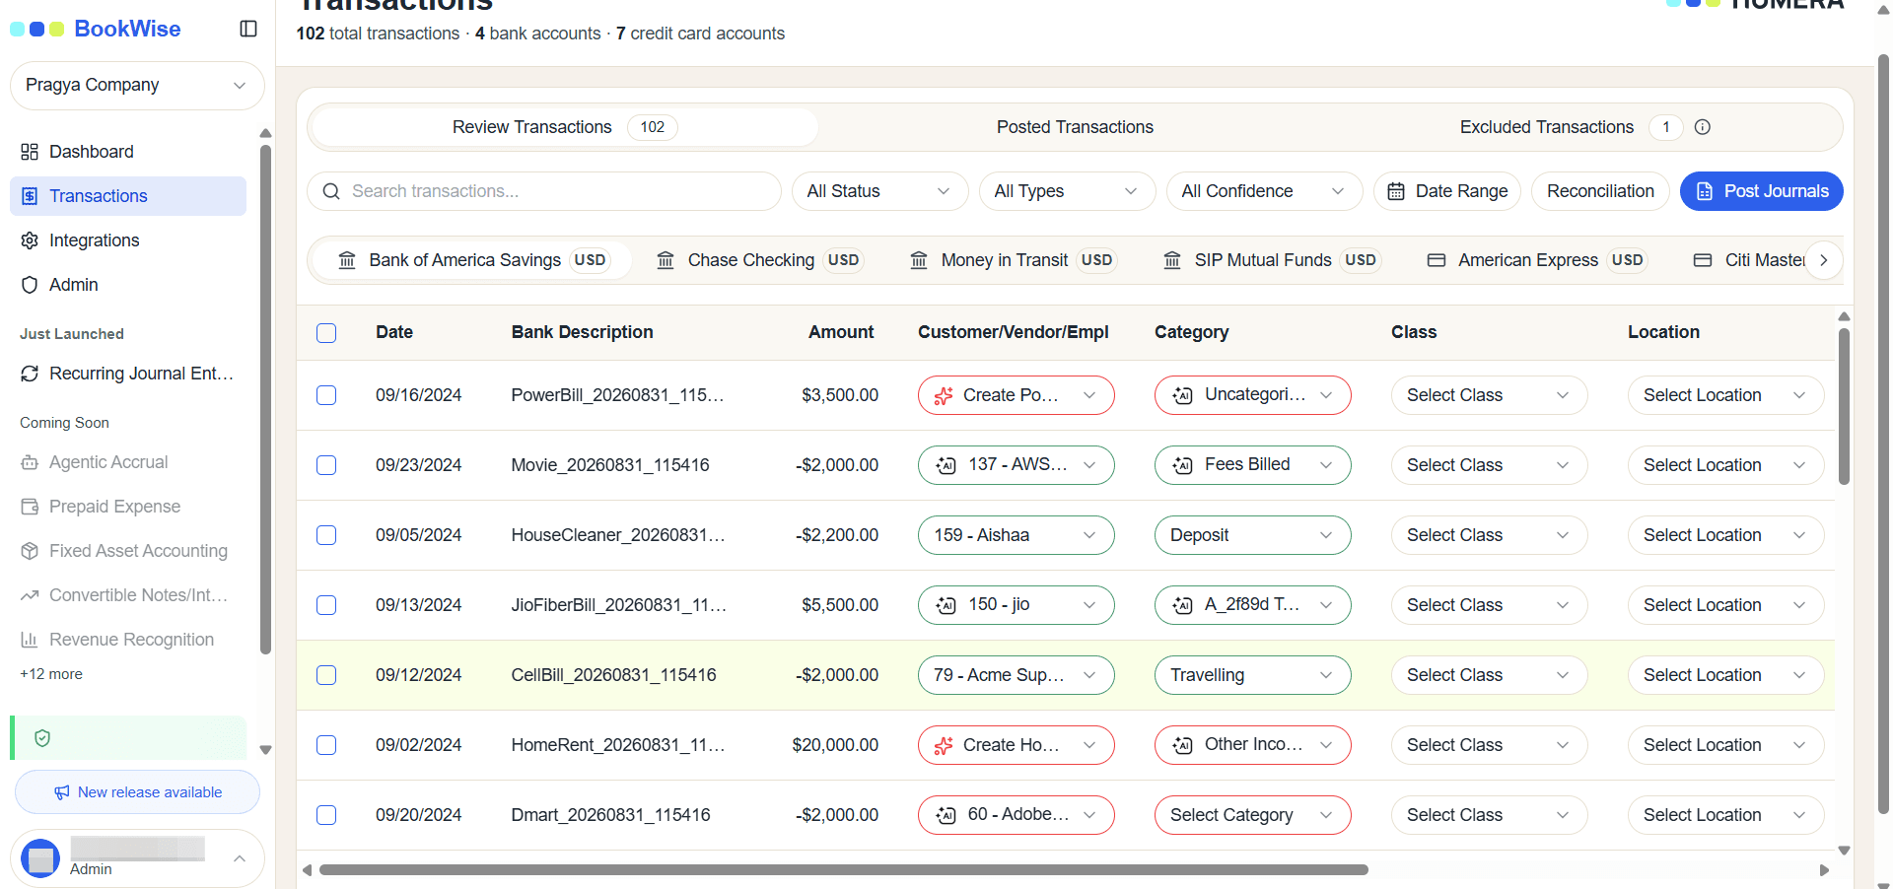Open the Admin shield icon
1893x889 pixels.
30,285
